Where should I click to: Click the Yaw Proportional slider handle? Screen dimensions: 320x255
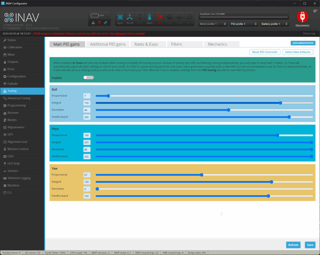point(202,175)
